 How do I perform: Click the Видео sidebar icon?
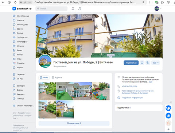coord(14,50)
